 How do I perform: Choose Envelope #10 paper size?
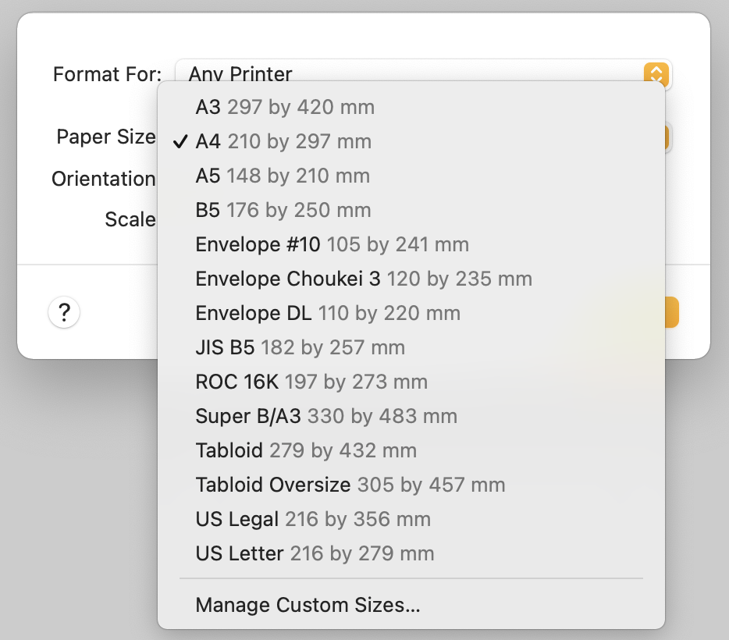(332, 244)
